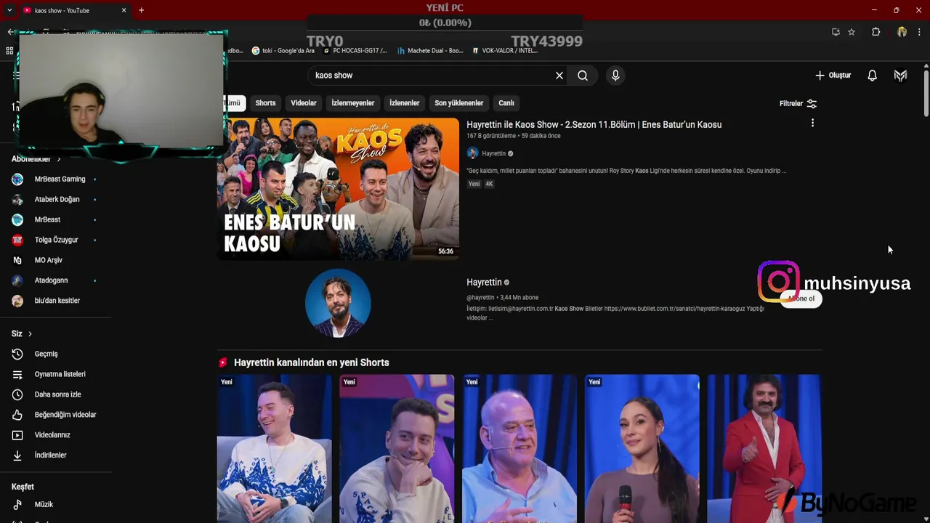Image resolution: width=930 pixels, height=523 pixels.
Task: Open the toki Google'da Ara bookmark
Action: click(x=283, y=51)
